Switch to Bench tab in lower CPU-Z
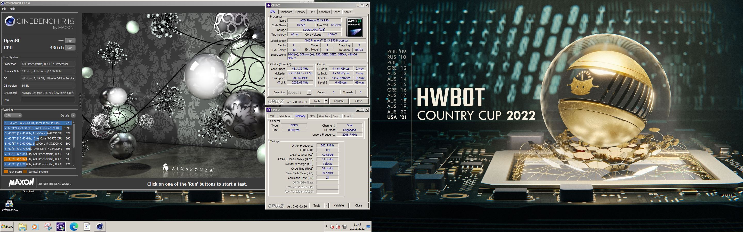Viewport: 743px width, 232px height. click(x=337, y=116)
